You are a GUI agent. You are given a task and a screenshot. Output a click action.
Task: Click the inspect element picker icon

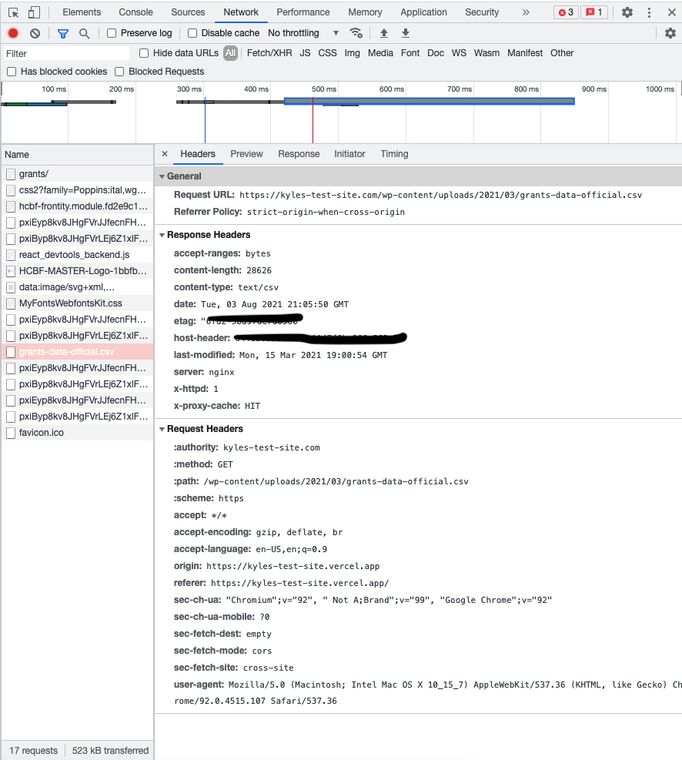(x=13, y=12)
